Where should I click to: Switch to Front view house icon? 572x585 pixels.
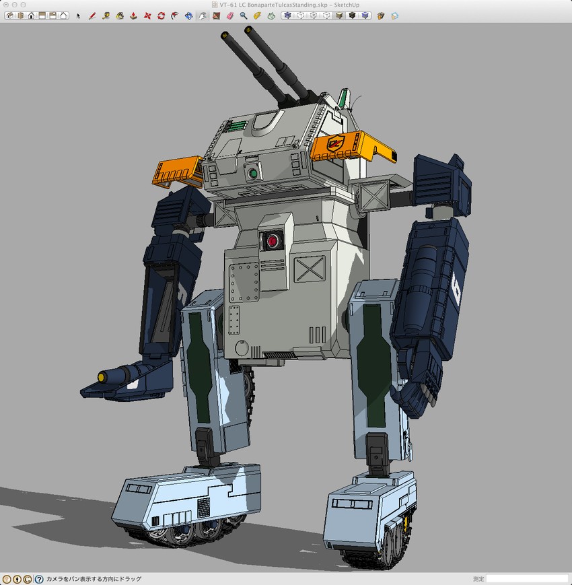(x=32, y=15)
